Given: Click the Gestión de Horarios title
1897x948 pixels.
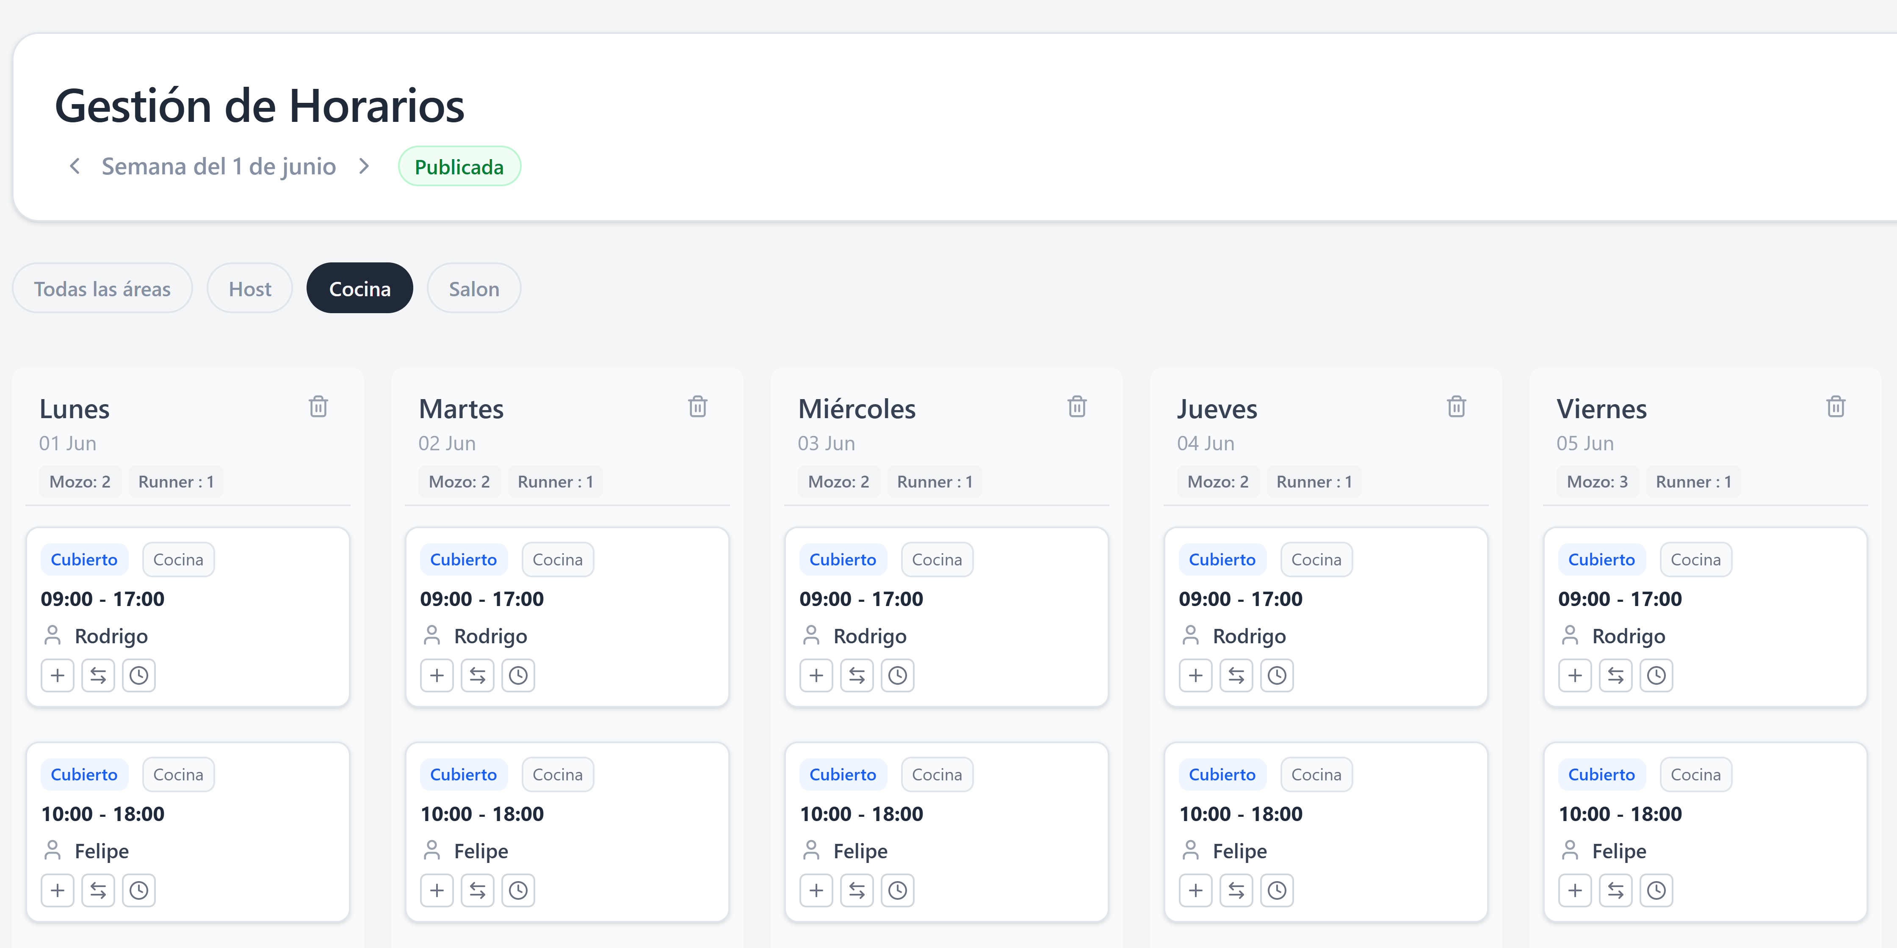Looking at the screenshot, I should pos(259,105).
